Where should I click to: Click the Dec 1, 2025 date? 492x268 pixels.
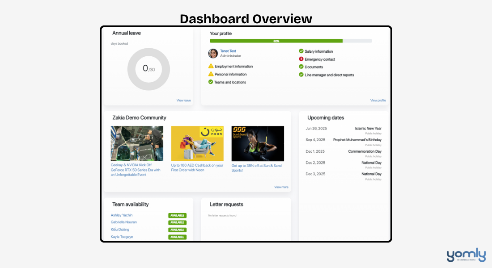(315, 151)
